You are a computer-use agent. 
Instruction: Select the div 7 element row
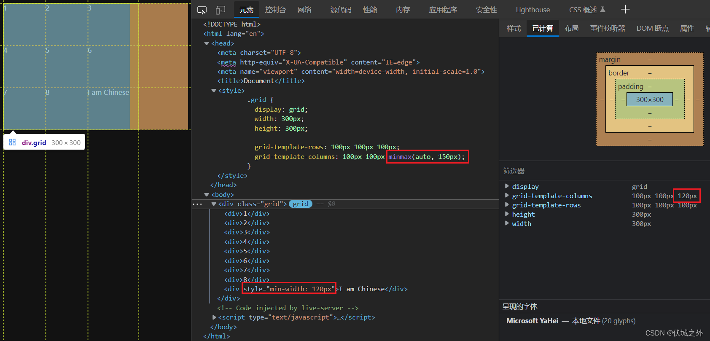click(247, 270)
